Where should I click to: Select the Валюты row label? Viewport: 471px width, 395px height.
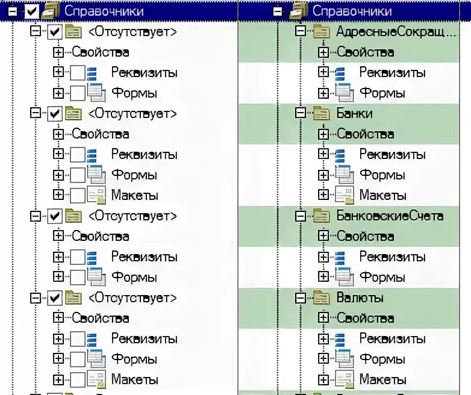click(x=360, y=297)
